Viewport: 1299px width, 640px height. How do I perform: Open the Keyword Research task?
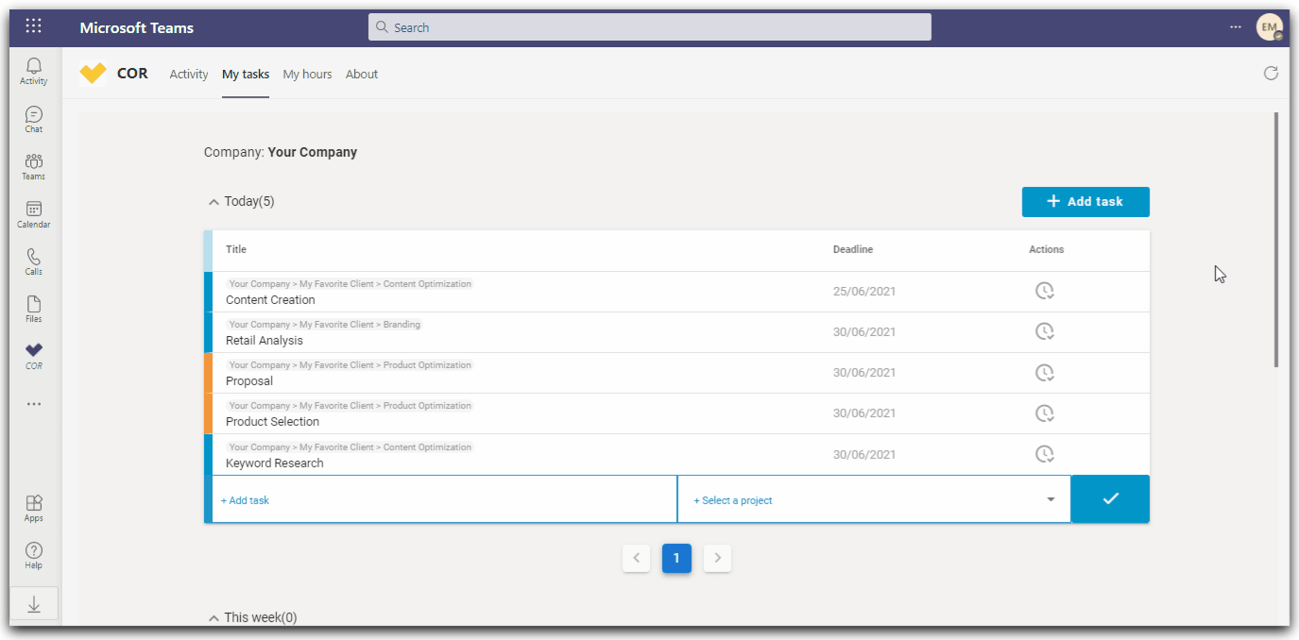275,463
